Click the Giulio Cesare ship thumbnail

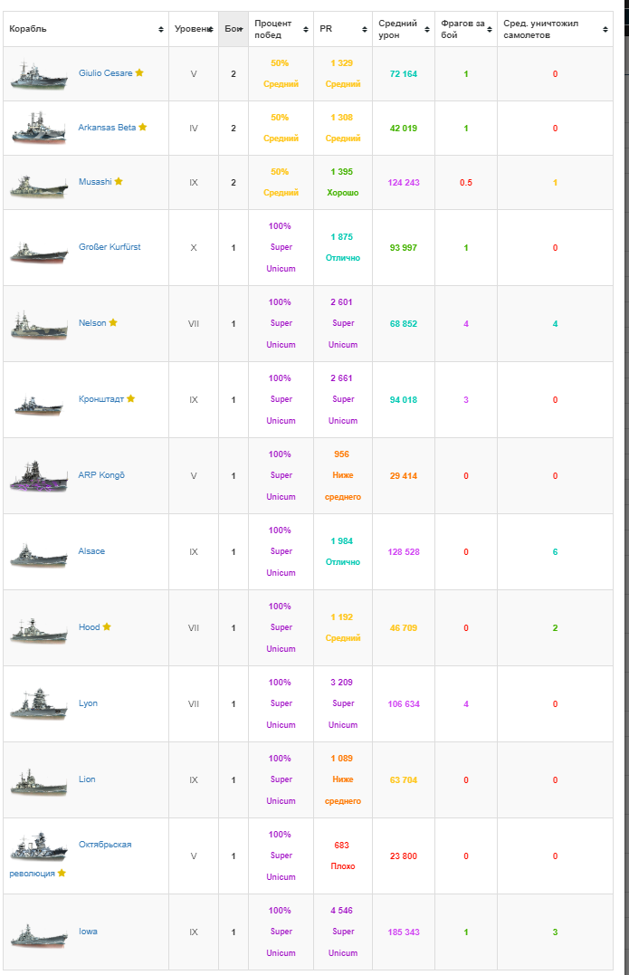(x=39, y=75)
